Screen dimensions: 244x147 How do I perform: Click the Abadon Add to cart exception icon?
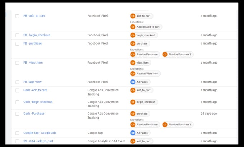pyautogui.click(x=133, y=27)
